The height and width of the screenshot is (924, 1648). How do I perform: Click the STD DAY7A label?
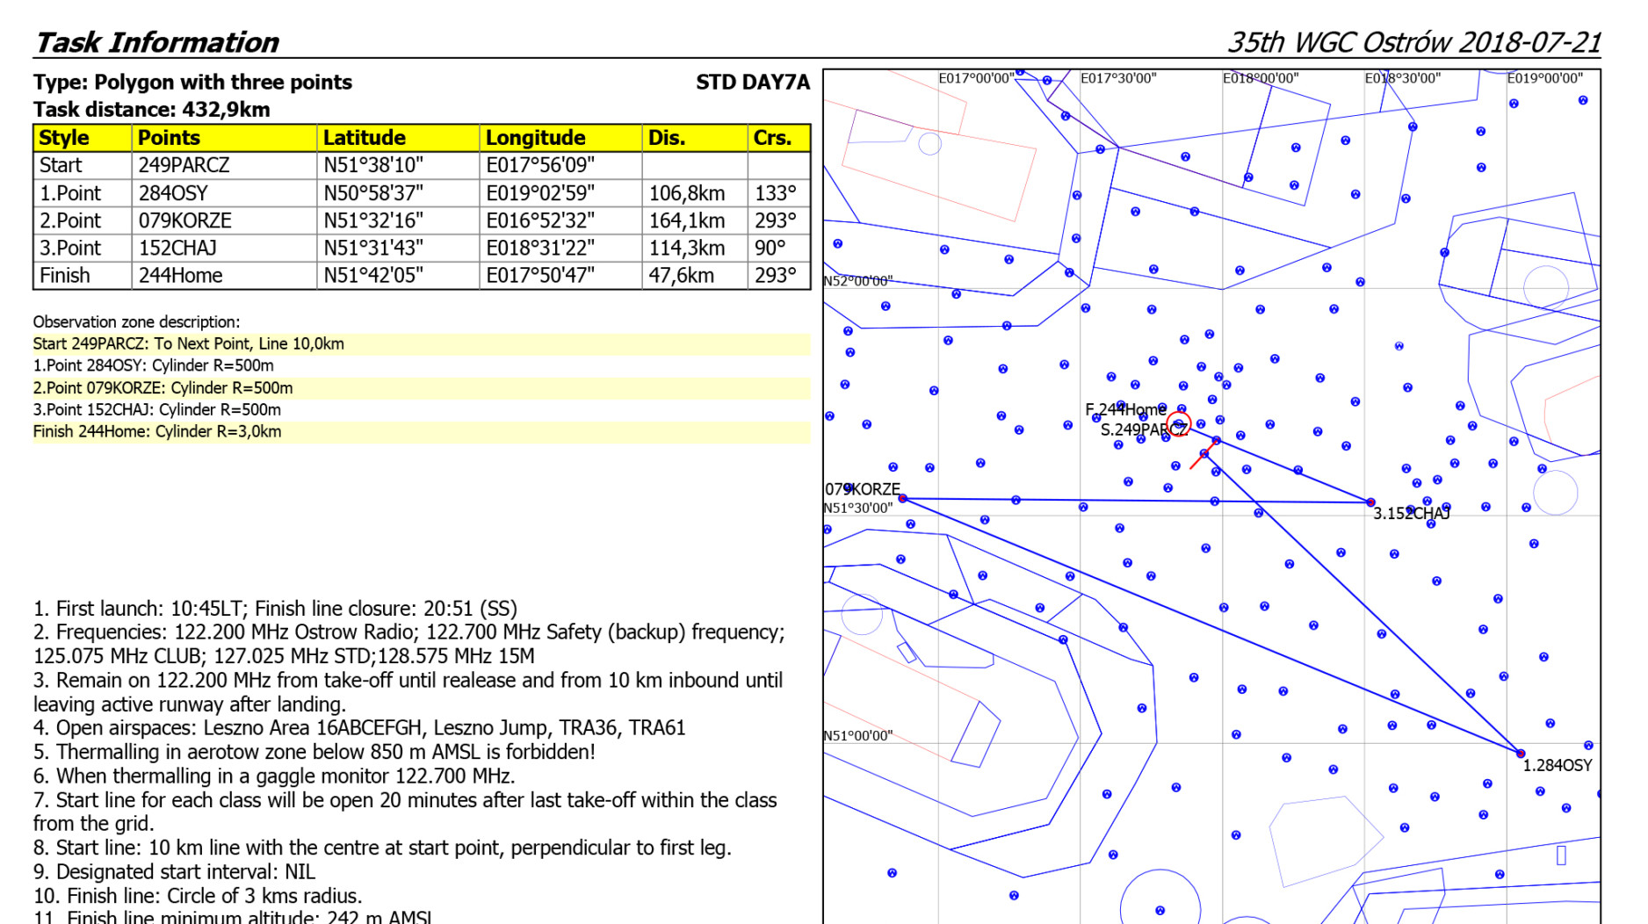[752, 83]
